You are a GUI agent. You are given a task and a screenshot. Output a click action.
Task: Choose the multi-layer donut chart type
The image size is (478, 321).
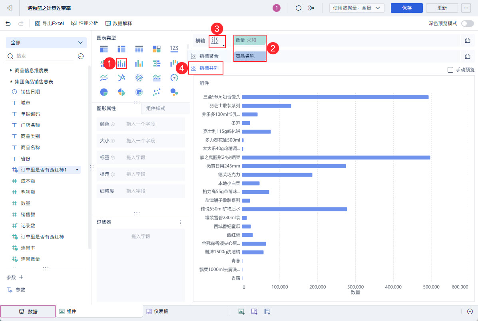pyautogui.click(x=139, y=92)
